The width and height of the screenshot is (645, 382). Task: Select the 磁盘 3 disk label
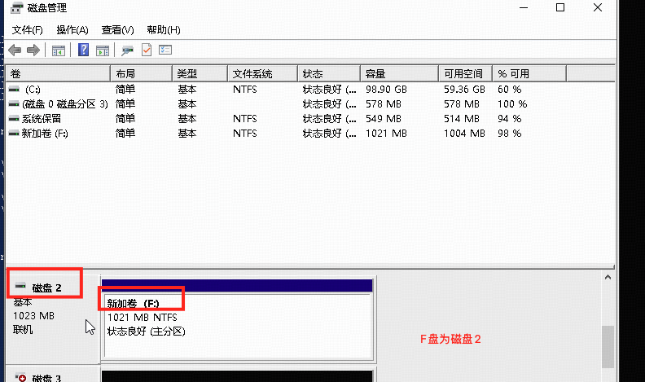46,378
